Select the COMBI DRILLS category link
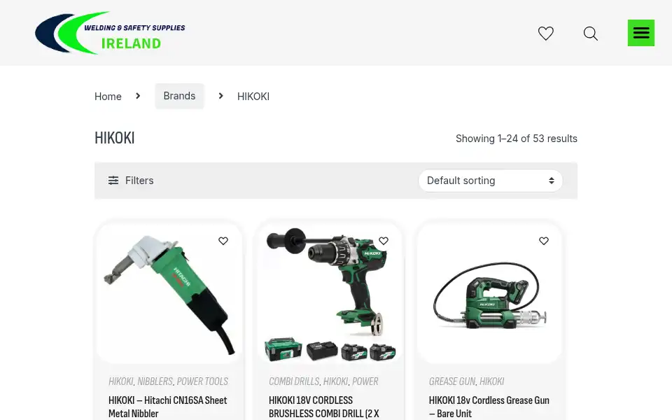Screen dimensions: 672x420 (x=294, y=381)
